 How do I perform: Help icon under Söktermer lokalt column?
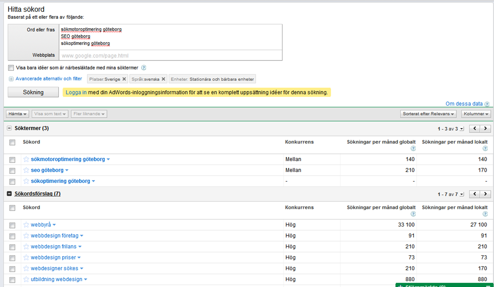coord(485,148)
